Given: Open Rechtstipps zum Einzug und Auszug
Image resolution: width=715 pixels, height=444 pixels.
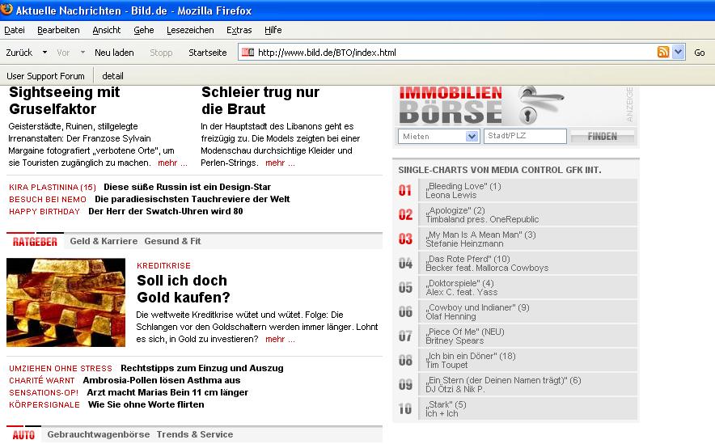Looking at the screenshot, I should pyautogui.click(x=202, y=368).
